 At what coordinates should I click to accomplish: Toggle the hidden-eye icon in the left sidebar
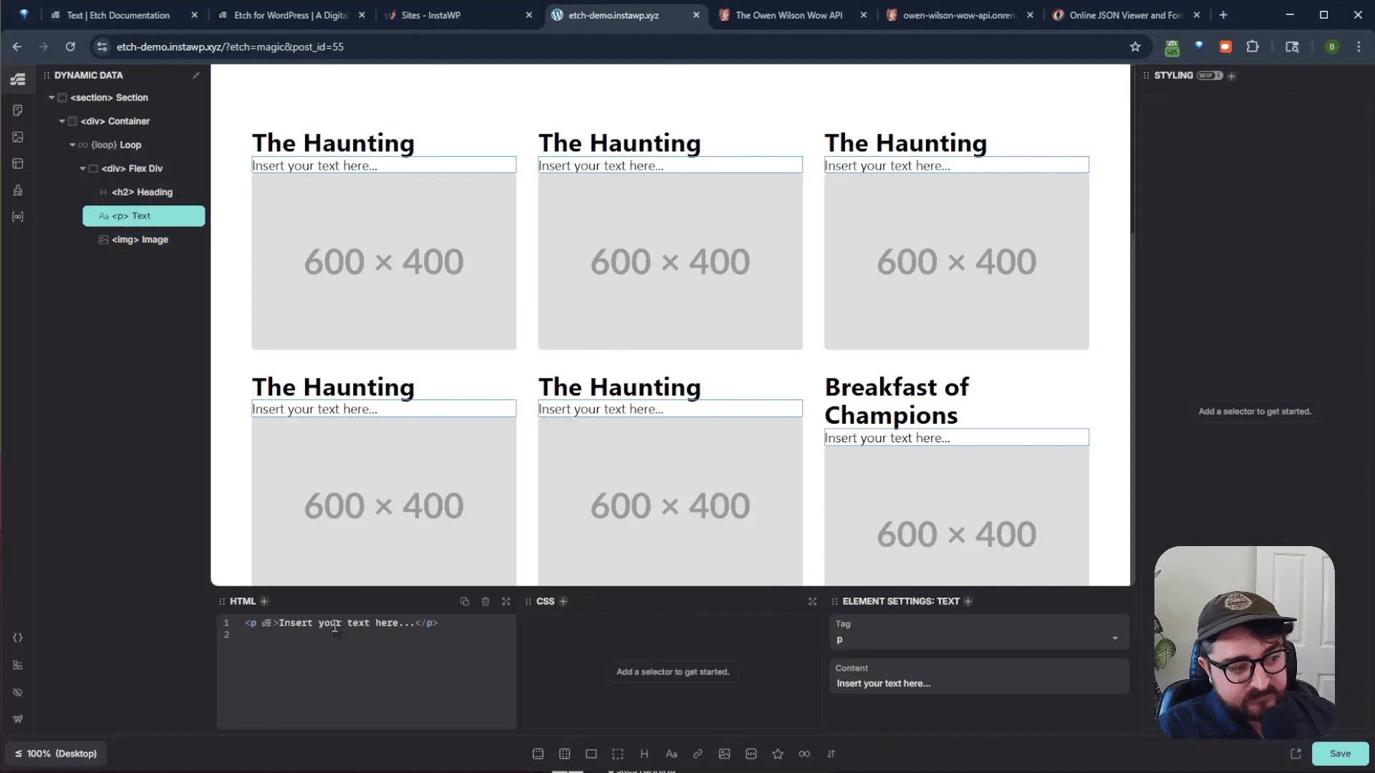pyautogui.click(x=18, y=692)
